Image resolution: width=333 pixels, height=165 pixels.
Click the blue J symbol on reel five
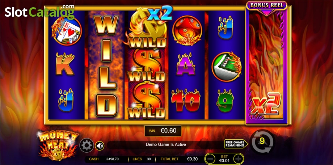point(225,28)
